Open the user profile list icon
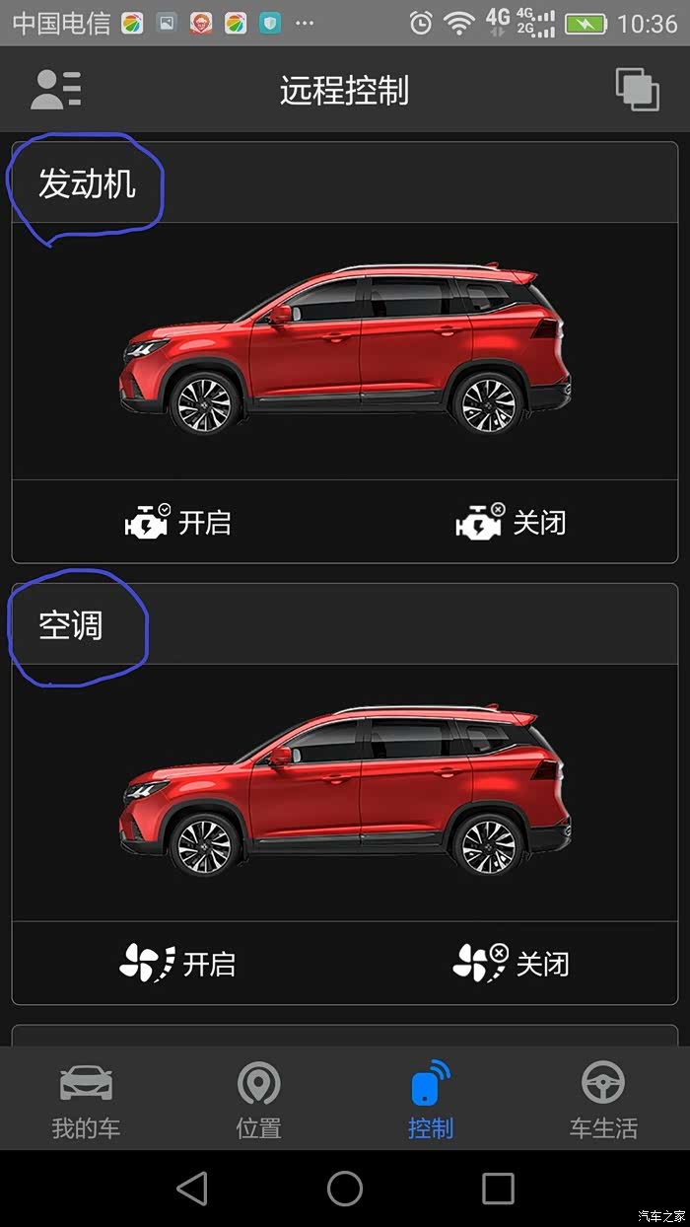This screenshot has width=690, height=1227. pyautogui.click(x=56, y=90)
